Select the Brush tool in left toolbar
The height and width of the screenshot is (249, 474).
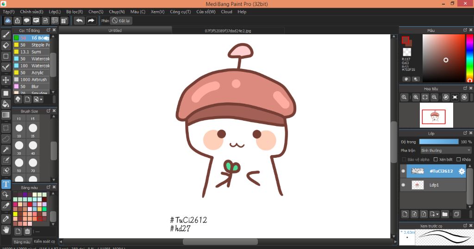[6, 34]
